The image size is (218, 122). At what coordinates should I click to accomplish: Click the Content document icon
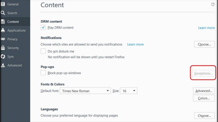pos(3,21)
